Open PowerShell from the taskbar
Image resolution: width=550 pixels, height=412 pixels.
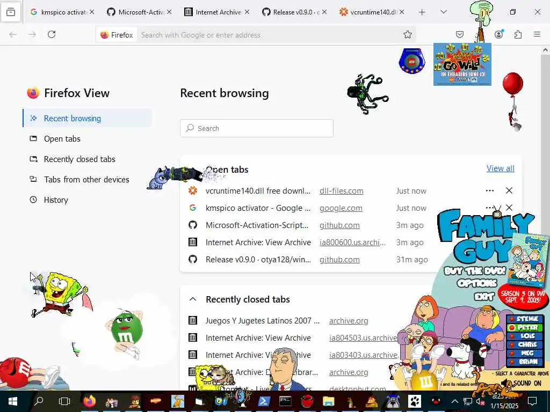point(263,401)
